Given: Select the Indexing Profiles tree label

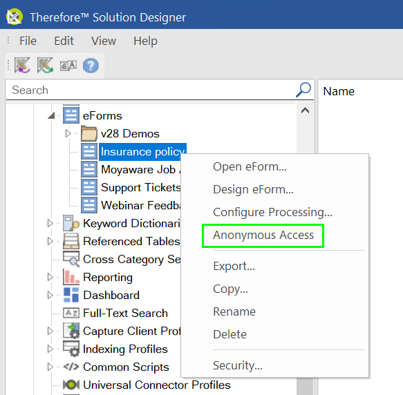Looking at the screenshot, I should tap(125, 349).
